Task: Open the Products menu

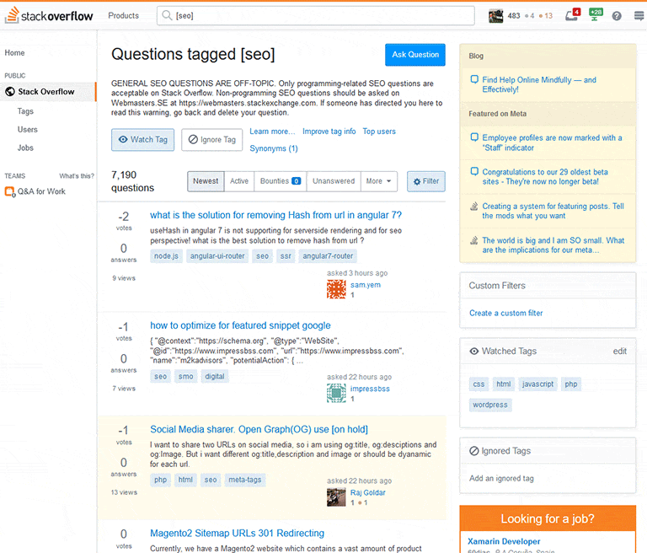Action: pyautogui.click(x=123, y=16)
